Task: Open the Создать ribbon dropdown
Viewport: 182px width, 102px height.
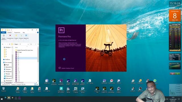Action: coord(16,37)
